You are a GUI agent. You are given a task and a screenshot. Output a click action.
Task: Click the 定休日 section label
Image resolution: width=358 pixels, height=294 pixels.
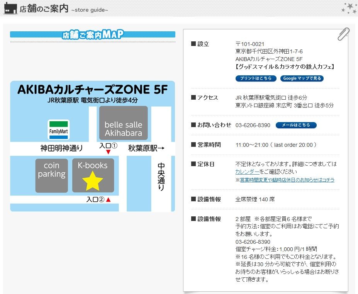[x=206, y=164]
